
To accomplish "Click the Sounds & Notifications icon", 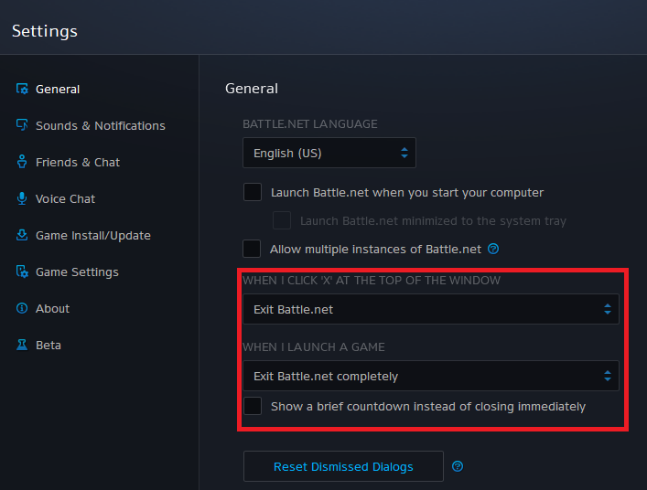I will 22,125.
